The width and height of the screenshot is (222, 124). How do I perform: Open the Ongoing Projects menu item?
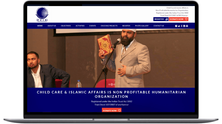(109, 26)
